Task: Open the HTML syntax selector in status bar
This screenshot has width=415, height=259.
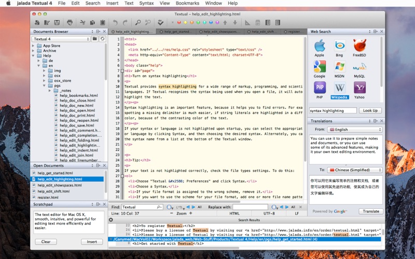Action: 234,213
